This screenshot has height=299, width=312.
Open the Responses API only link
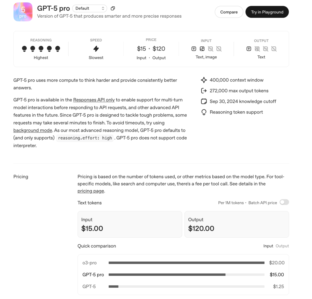(x=94, y=100)
